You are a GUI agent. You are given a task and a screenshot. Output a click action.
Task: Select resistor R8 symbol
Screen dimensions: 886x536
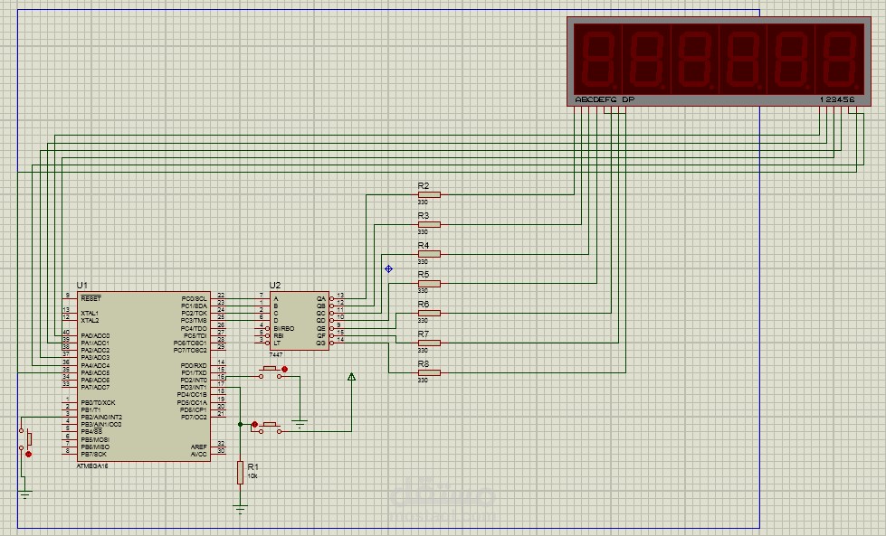(x=430, y=372)
